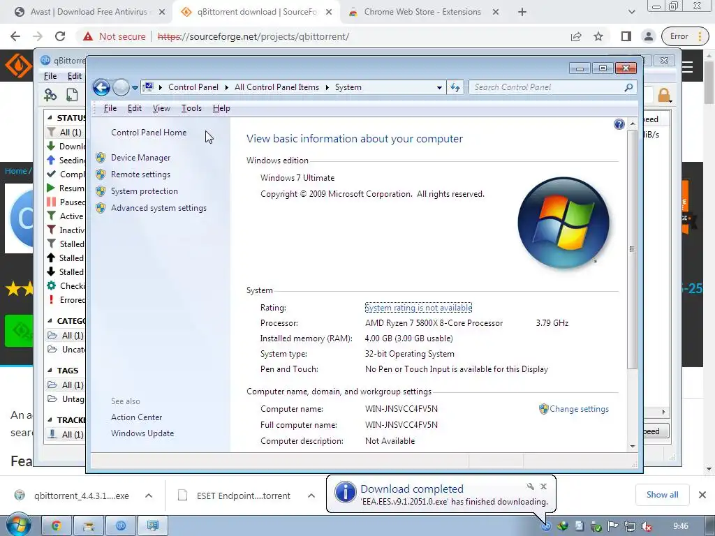
Task: Click qBittorrent add torrent link icon
Action: tap(50, 95)
